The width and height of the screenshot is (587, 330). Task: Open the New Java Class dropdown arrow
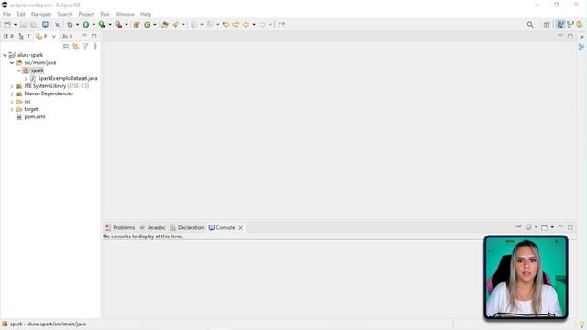point(155,25)
